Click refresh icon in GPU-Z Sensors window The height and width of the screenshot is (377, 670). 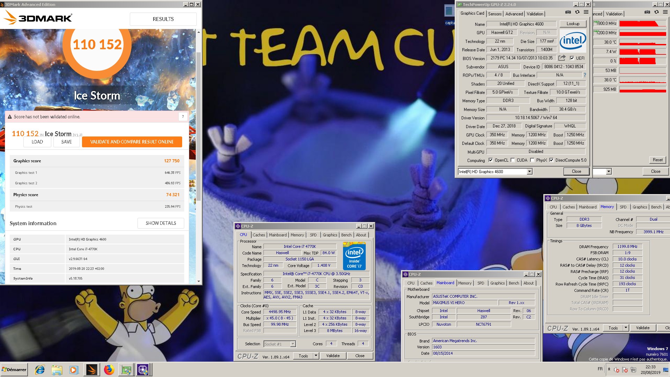click(656, 12)
